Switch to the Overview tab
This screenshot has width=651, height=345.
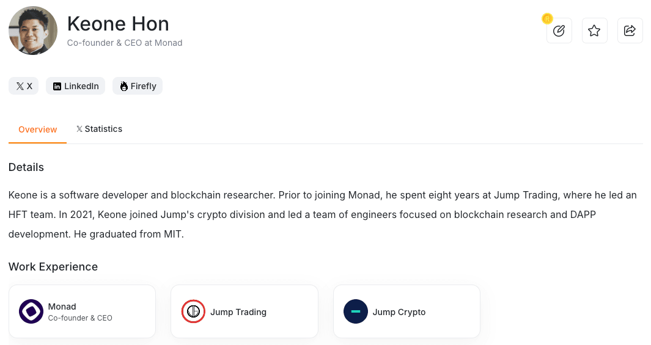coord(37,129)
